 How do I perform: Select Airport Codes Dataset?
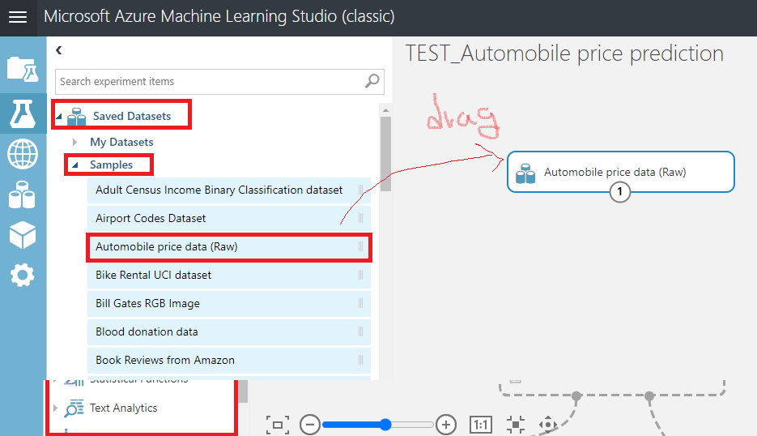click(229, 219)
